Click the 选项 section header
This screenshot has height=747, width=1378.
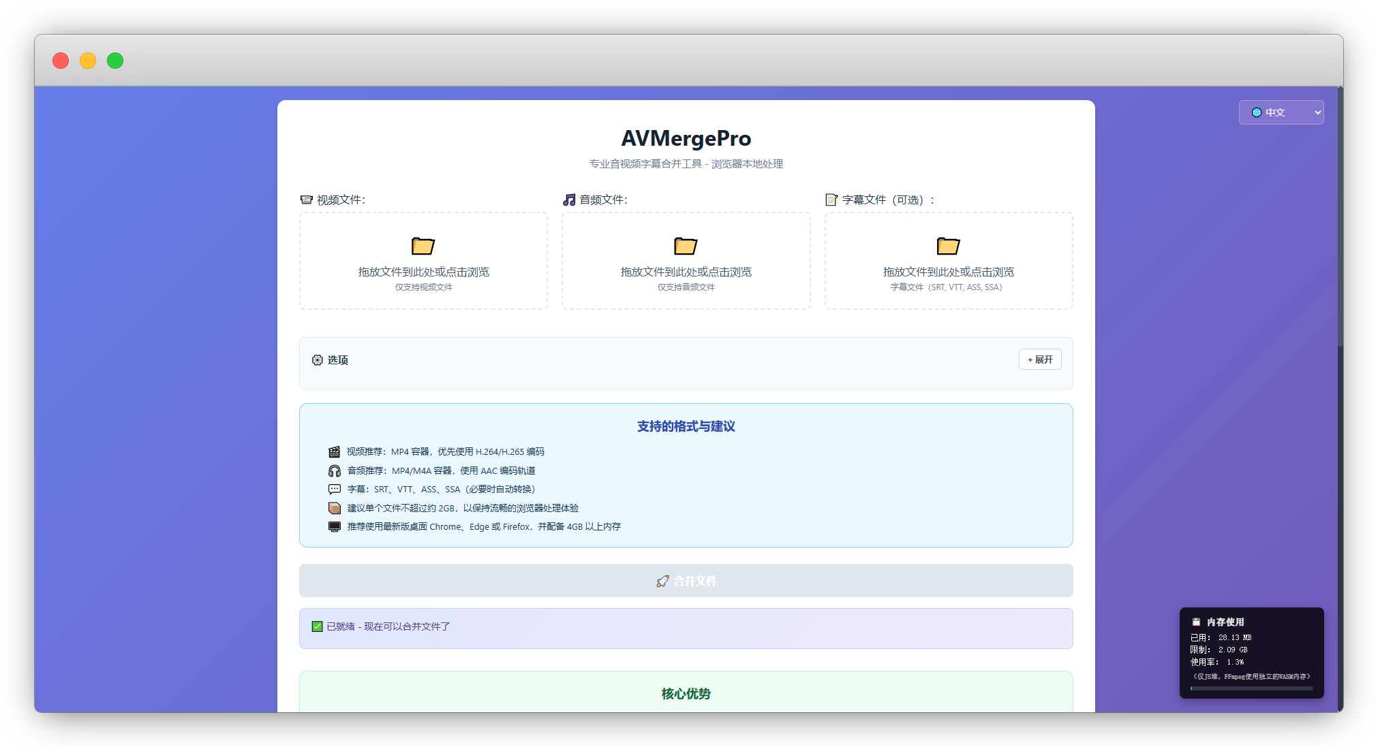(337, 360)
